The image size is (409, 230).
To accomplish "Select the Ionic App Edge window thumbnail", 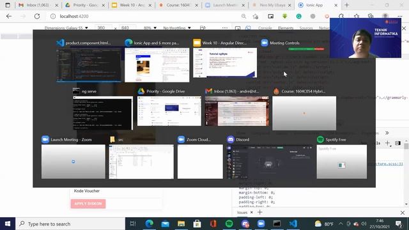I will click(157, 65).
